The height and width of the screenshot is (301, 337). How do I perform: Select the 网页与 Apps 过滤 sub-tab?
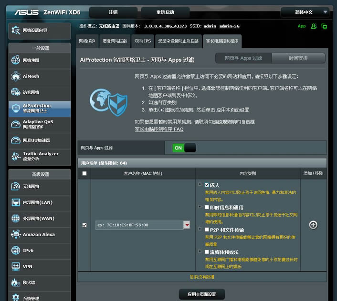coord(243,58)
